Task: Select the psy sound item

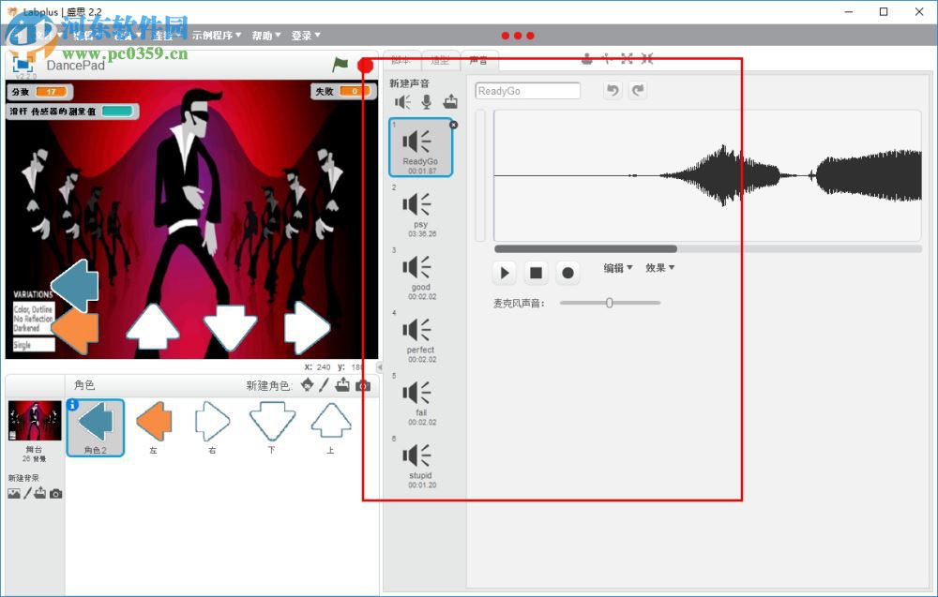Action: coord(420,212)
